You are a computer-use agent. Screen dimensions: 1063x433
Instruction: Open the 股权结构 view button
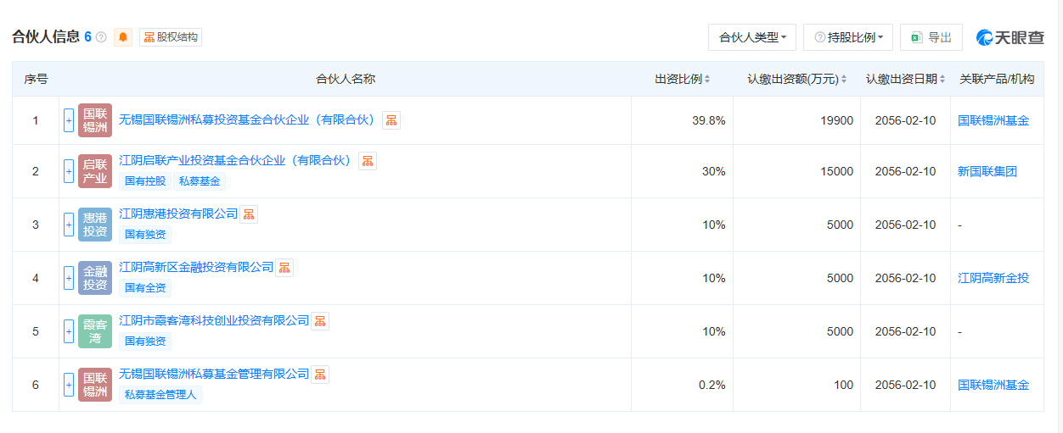[x=171, y=37]
